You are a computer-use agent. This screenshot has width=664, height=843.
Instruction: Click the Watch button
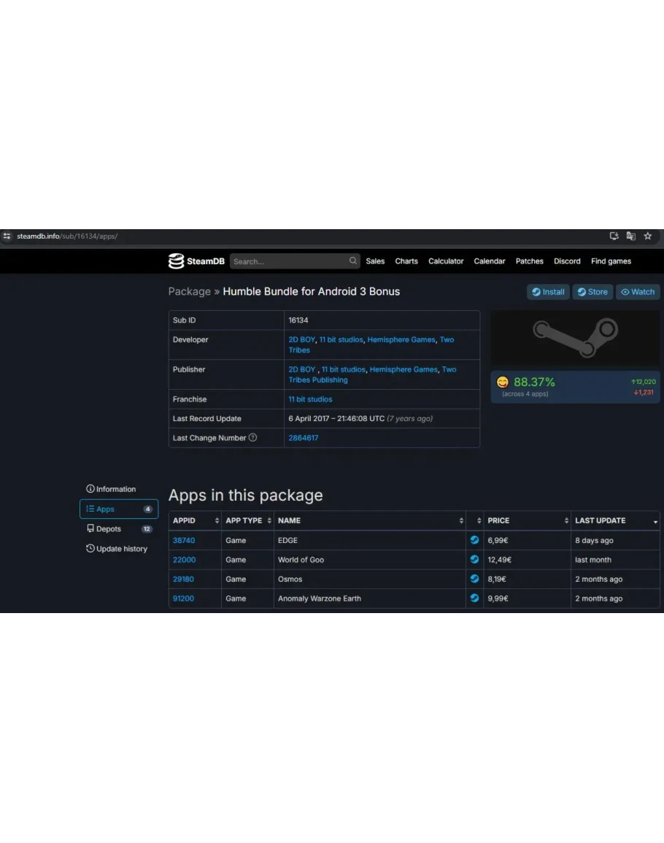click(638, 292)
